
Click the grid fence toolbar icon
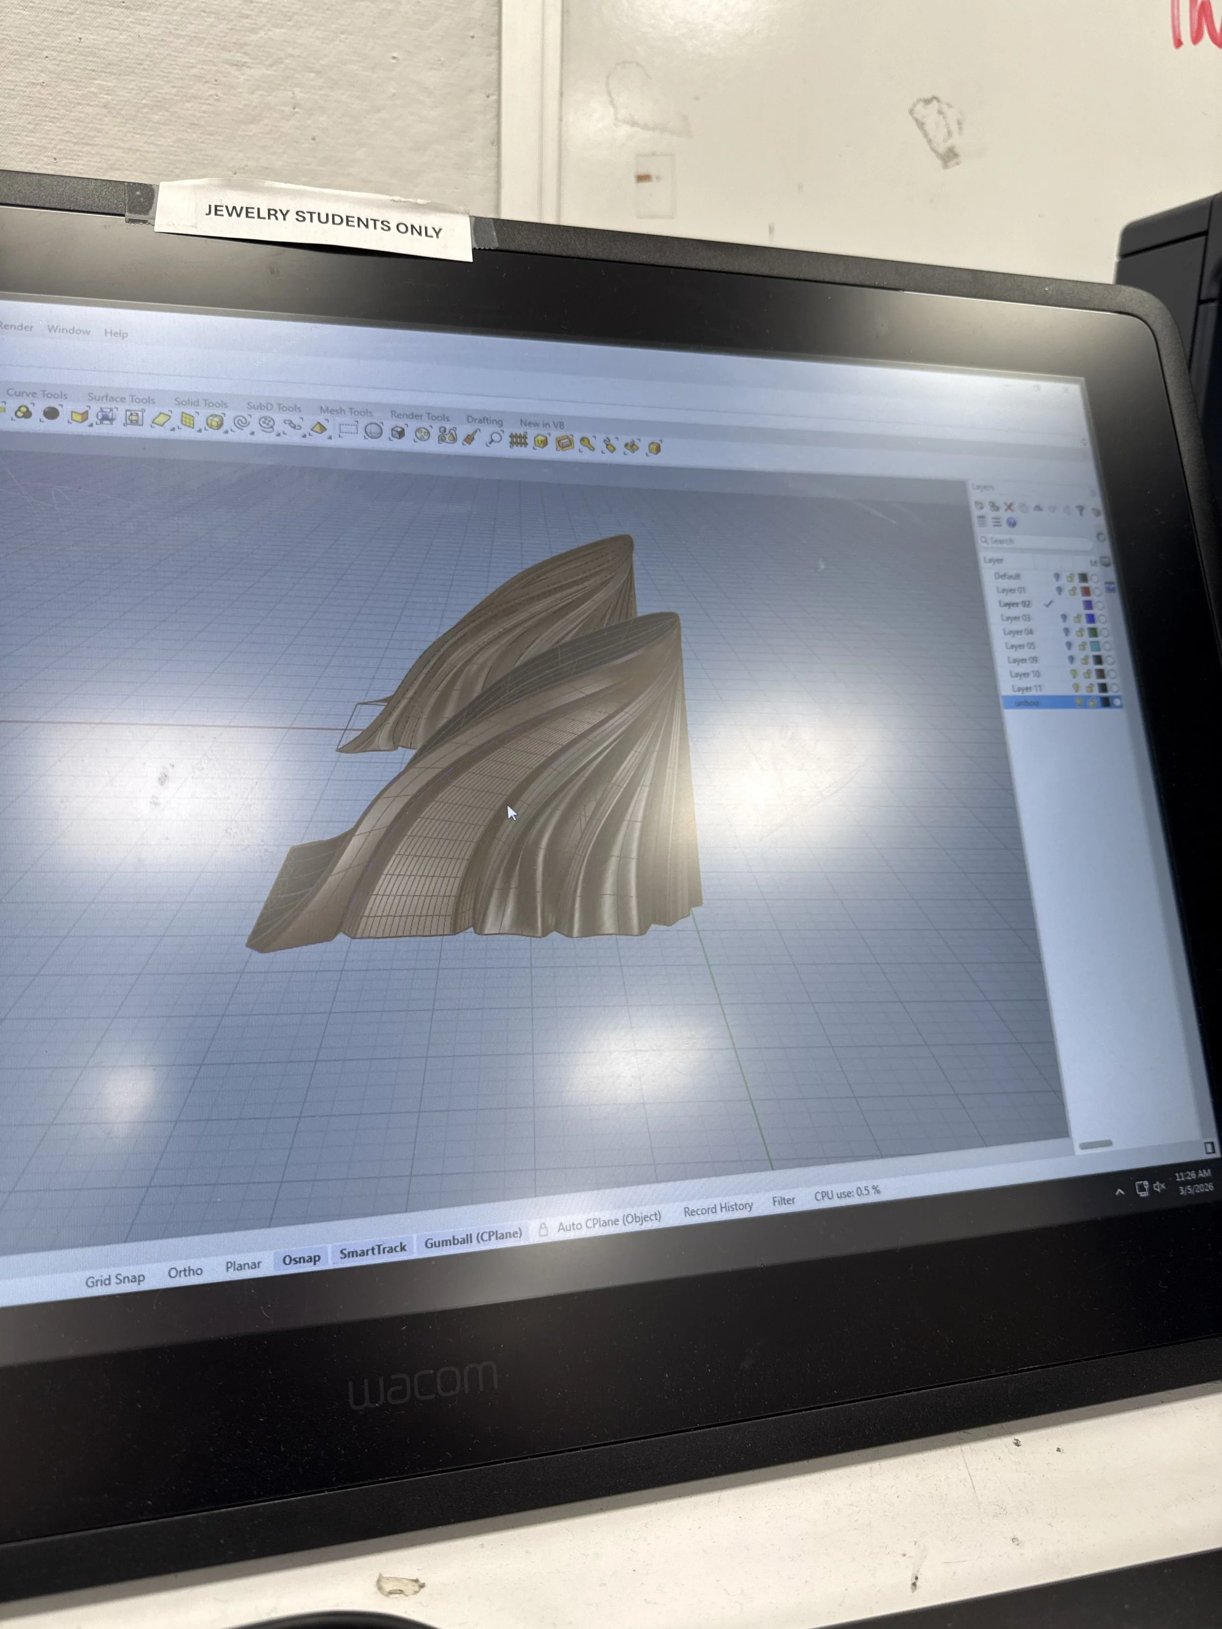[x=519, y=440]
